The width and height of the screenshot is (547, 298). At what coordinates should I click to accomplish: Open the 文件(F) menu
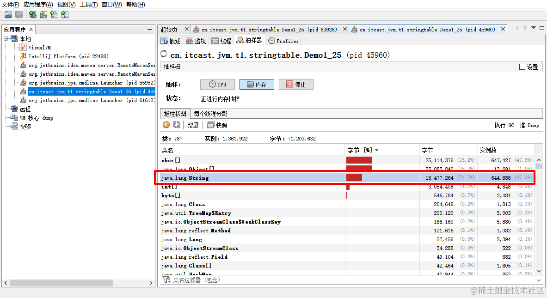click(x=11, y=5)
